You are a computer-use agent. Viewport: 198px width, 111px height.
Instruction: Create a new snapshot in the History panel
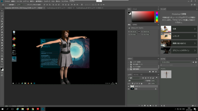153,72
